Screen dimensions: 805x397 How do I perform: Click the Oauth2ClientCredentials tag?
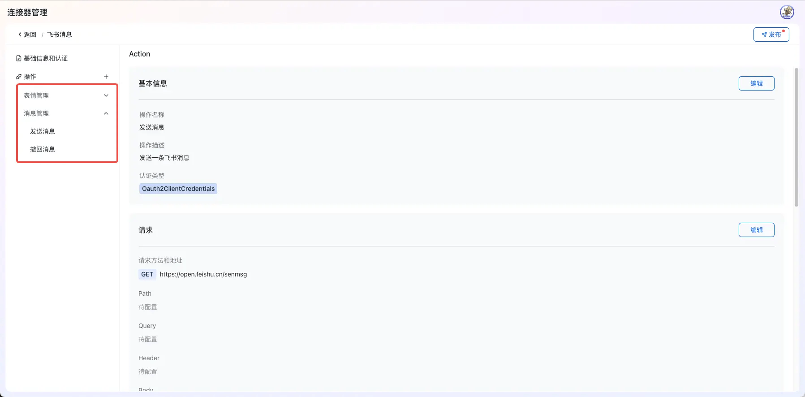click(x=178, y=189)
